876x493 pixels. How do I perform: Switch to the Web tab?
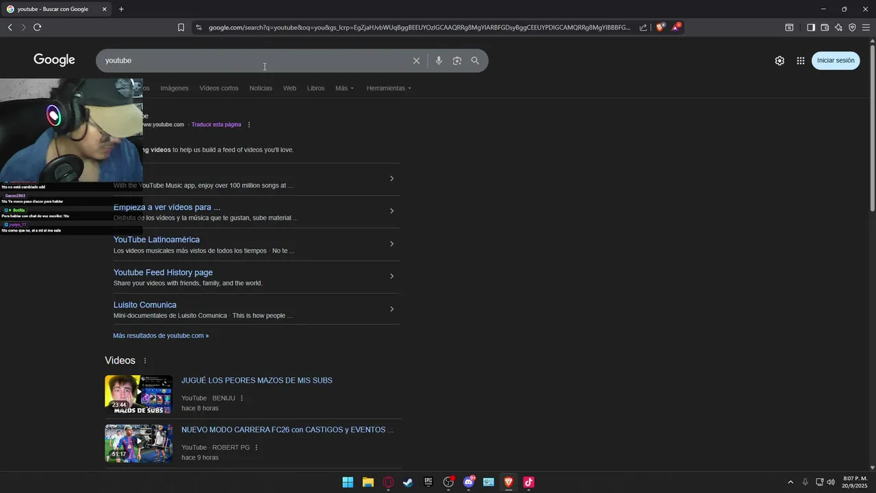click(x=289, y=88)
